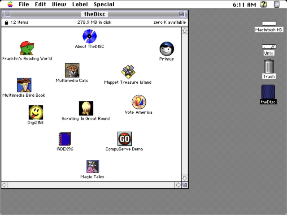Open the View menu
This screenshot has height=215, width=287.
pyautogui.click(x=59, y=4)
